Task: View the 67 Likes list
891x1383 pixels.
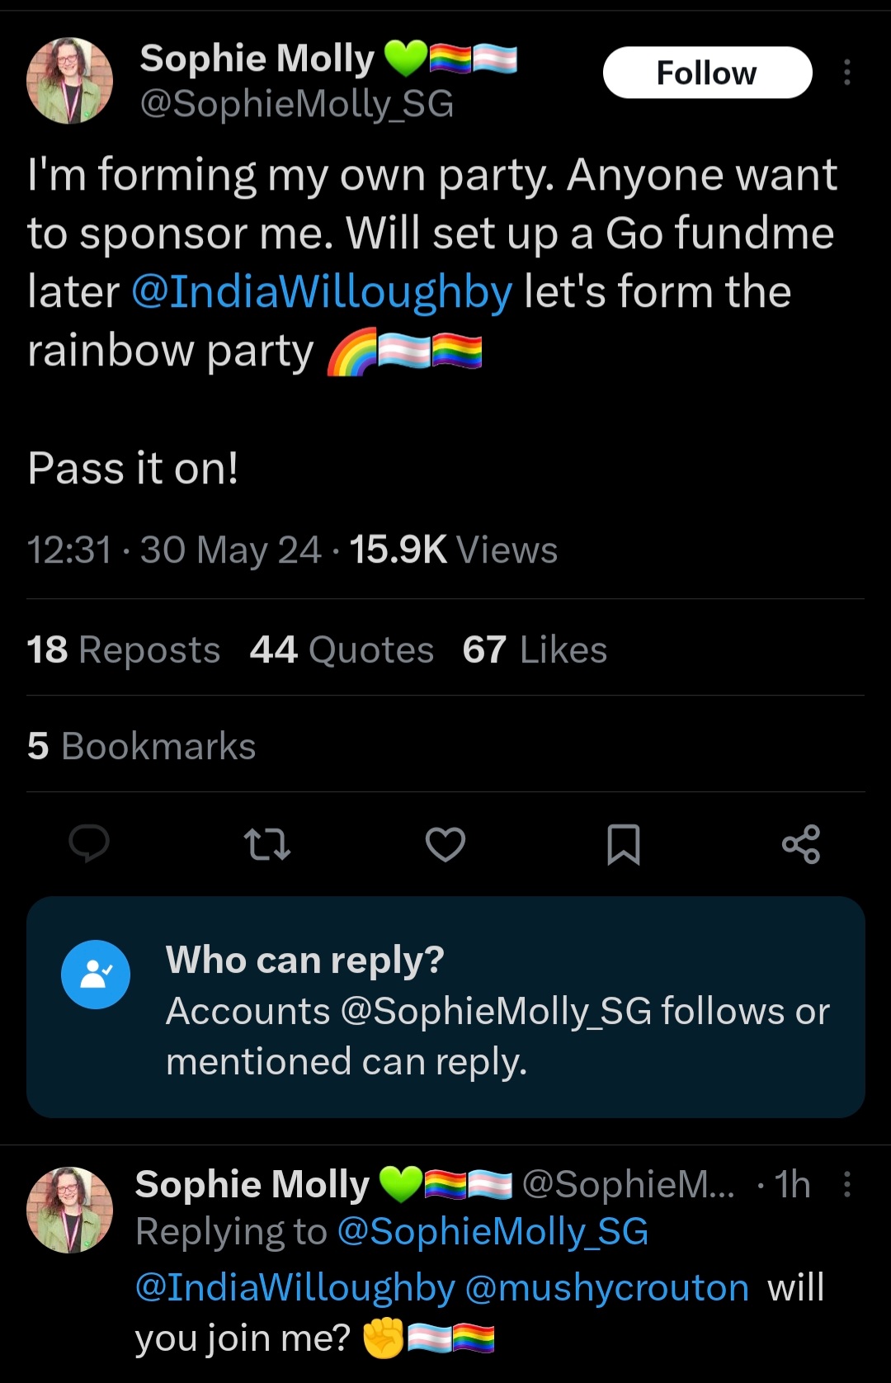Action: 535,649
